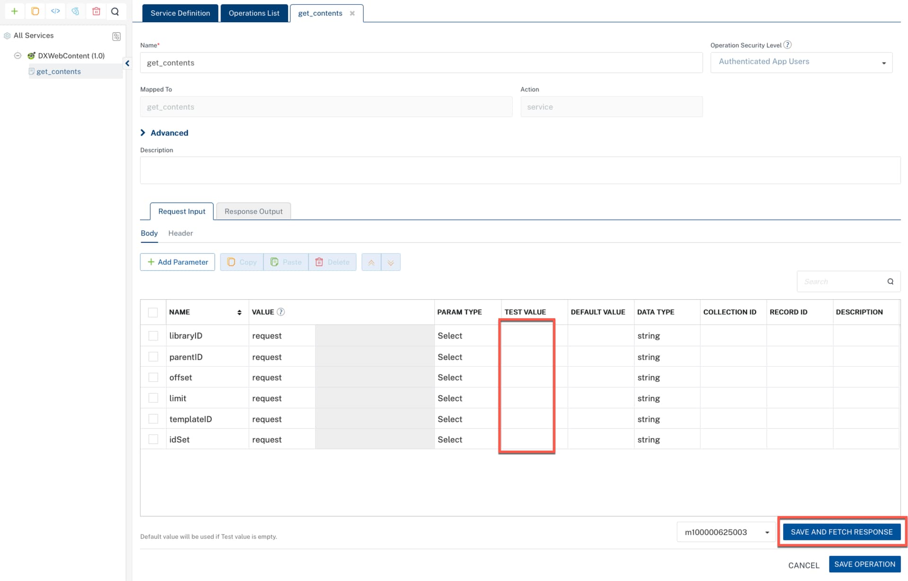Click the red trash delete icon in the sidebar
This screenshot has height=581, width=908.
[x=96, y=11]
